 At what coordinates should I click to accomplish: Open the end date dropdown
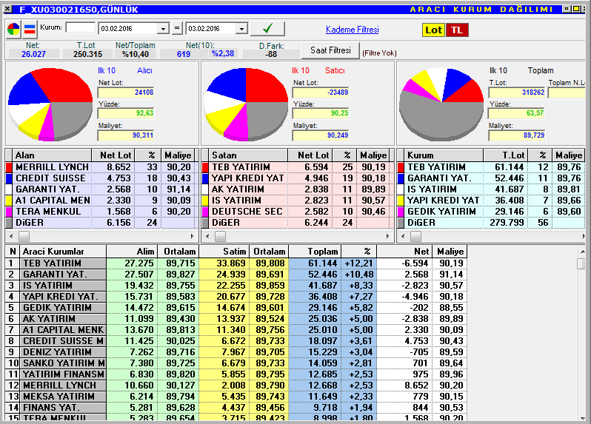point(241,29)
